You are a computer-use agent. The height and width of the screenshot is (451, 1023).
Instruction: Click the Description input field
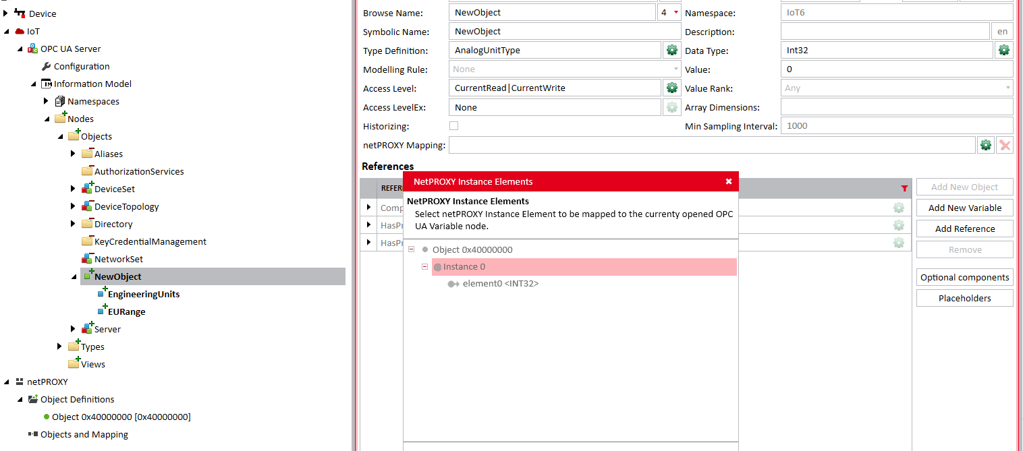pos(885,31)
